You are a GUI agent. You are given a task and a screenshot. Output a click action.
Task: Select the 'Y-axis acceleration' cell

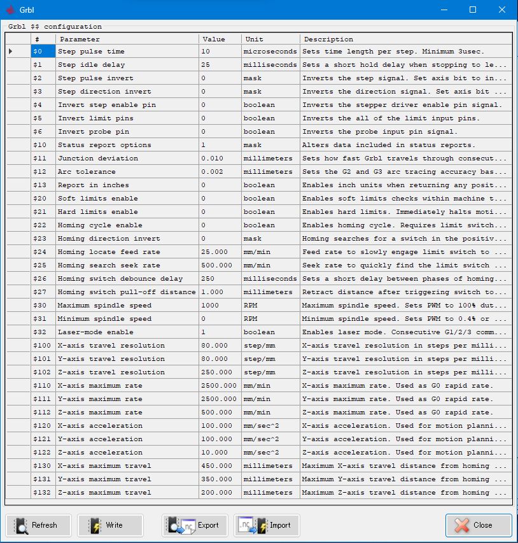[x=127, y=439]
